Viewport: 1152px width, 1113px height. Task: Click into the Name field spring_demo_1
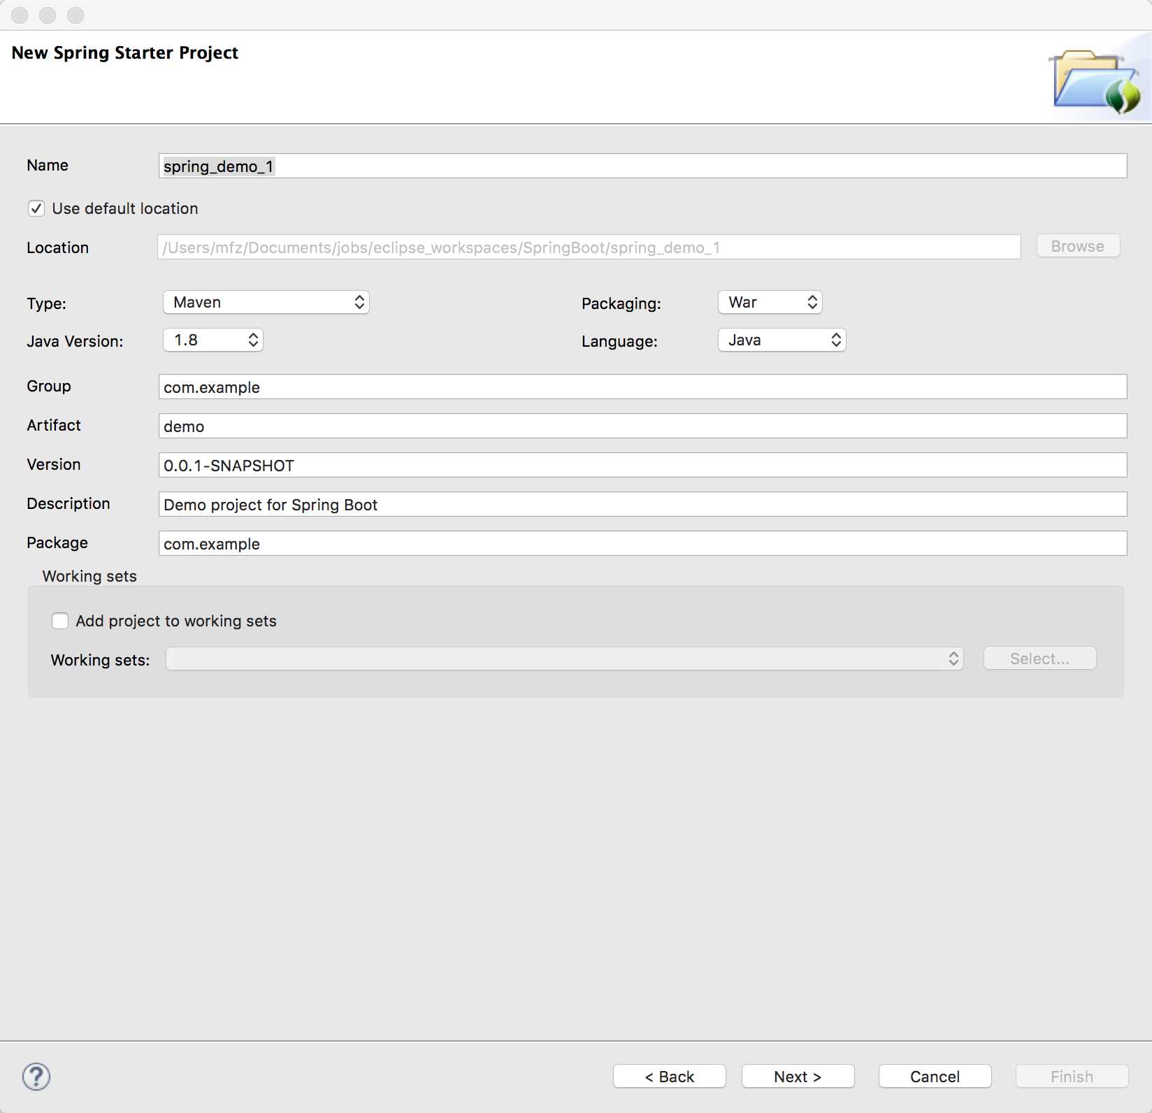[642, 166]
